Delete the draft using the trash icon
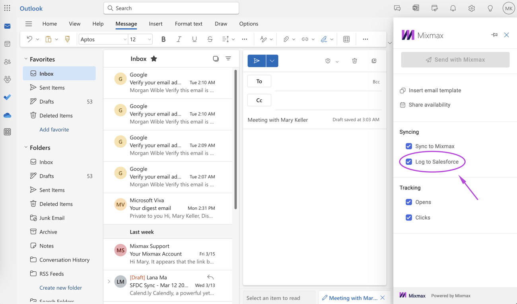Image resolution: width=517 pixels, height=304 pixels. click(x=354, y=61)
